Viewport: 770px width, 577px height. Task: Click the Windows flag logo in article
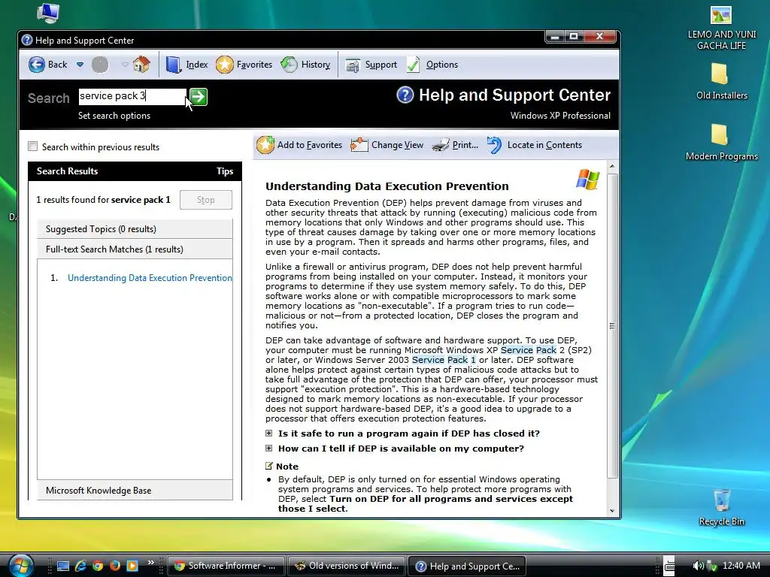(x=587, y=179)
